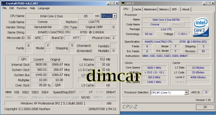Click the Intel Core 2 Duo logo
Image resolution: width=216 pixels, height=115 pixels.
coord(201,27)
